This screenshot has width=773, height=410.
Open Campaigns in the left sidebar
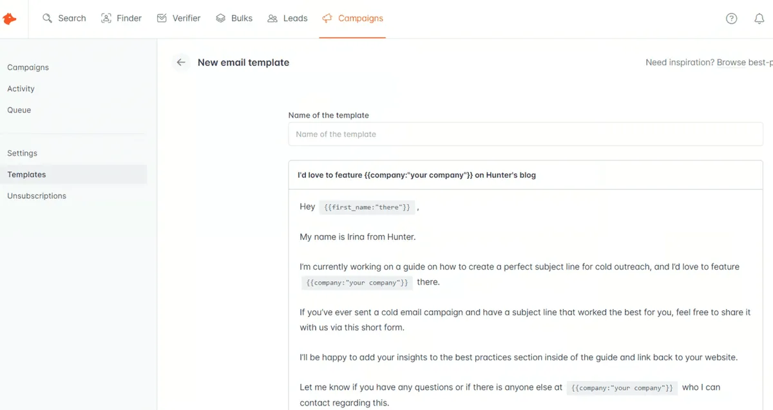pyautogui.click(x=28, y=68)
